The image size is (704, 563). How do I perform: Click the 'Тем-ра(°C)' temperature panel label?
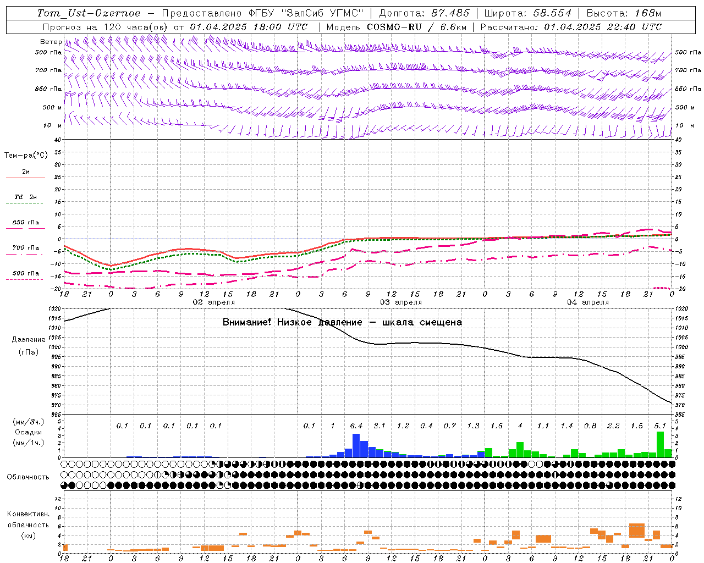(x=26, y=156)
